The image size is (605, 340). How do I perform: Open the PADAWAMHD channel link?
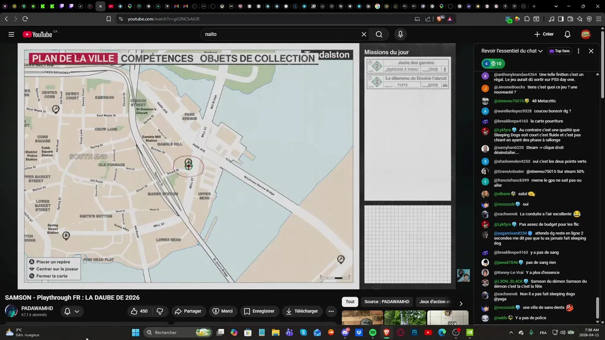(37, 308)
